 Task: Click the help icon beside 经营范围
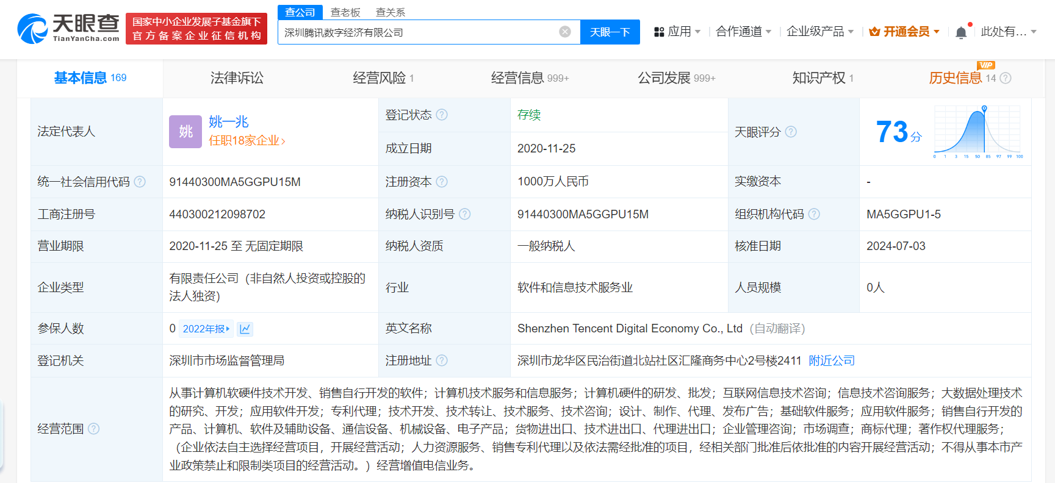point(93,429)
